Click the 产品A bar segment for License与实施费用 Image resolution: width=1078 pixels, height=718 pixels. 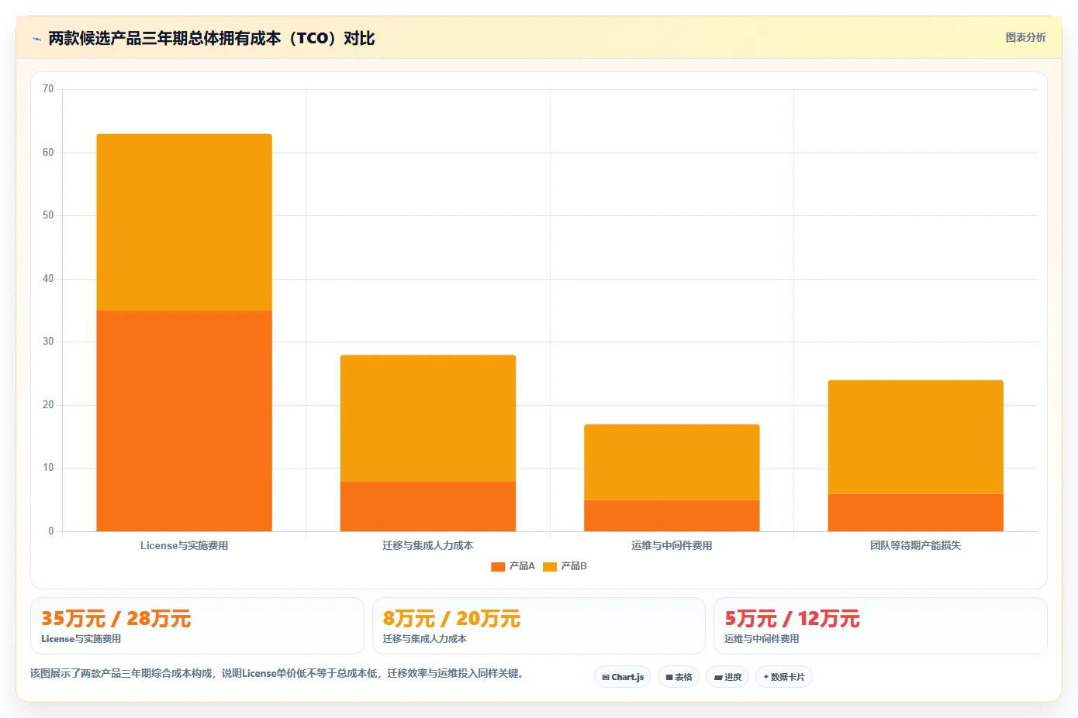184,421
